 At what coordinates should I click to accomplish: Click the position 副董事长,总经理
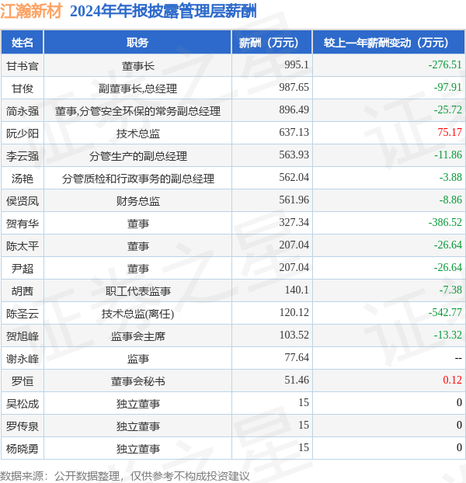click(137, 89)
